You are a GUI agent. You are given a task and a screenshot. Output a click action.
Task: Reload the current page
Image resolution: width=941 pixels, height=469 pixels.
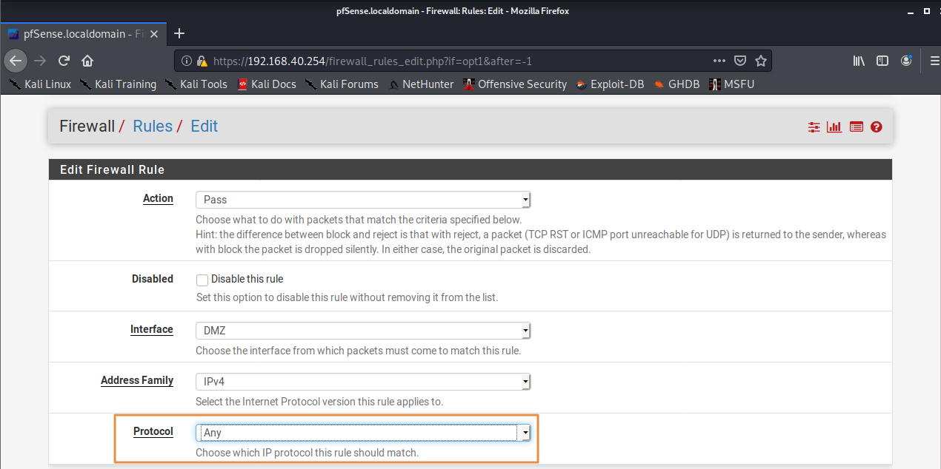tap(64, 61)
